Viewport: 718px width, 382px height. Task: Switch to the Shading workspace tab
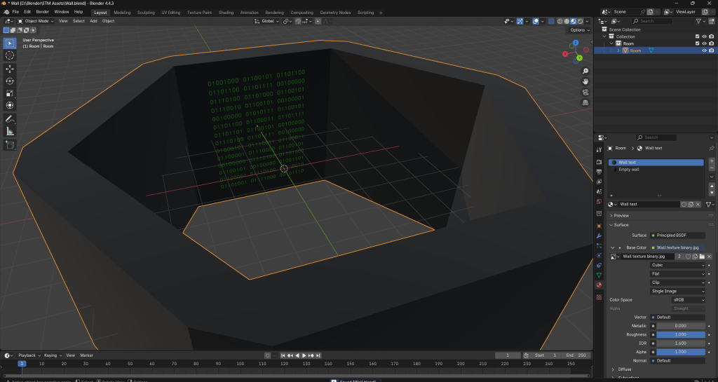pyautogui.click(x=226, y=12)
